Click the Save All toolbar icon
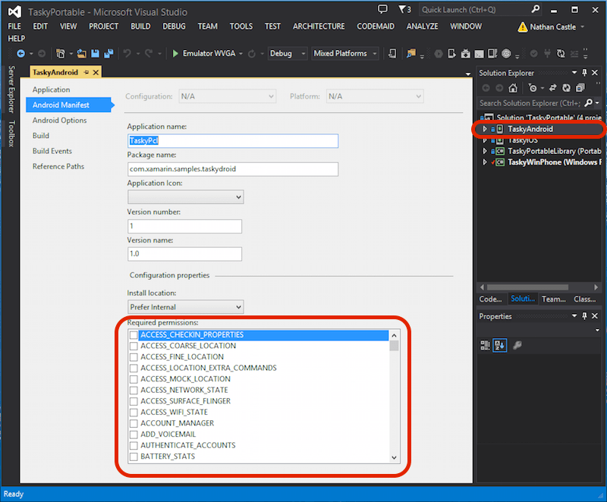This screenshot has height=502, width=607. click(109, 55)
